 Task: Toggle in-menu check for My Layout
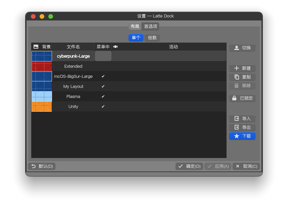point(103,87)
